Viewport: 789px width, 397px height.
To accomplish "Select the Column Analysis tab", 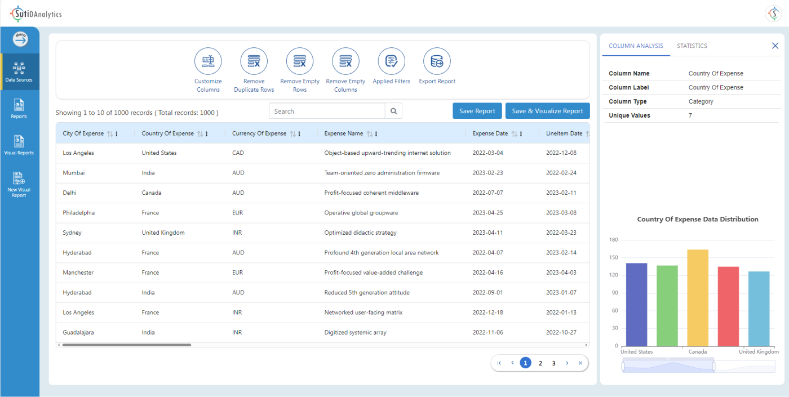I will (636, 46).
